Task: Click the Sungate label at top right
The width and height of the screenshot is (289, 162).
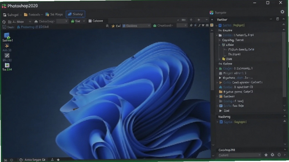Action: tap(220, 13)
